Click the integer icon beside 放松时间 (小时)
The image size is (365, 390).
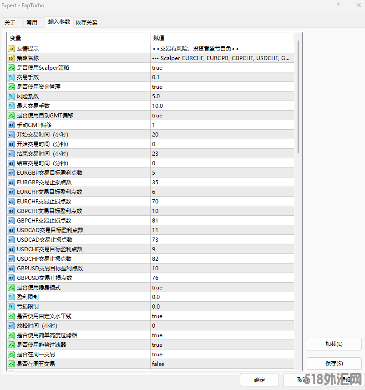pyautogui.click(x=11, y=326)
